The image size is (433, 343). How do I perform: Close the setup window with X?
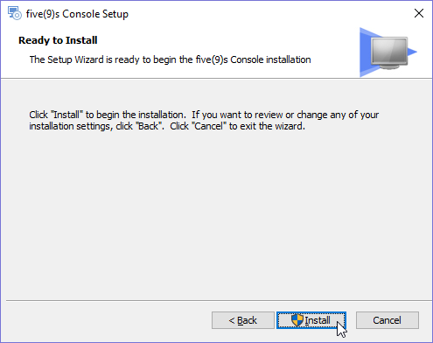(419, 13)
